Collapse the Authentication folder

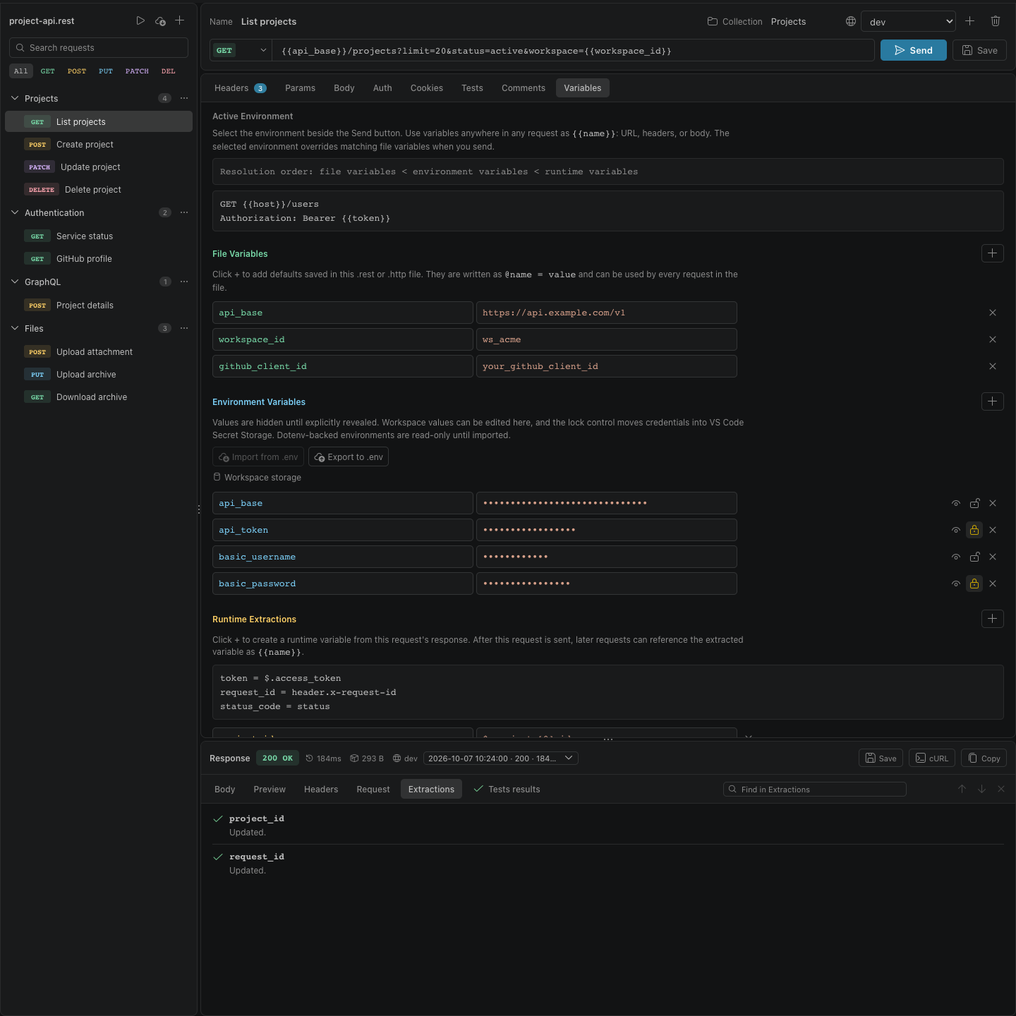(15, 213)
